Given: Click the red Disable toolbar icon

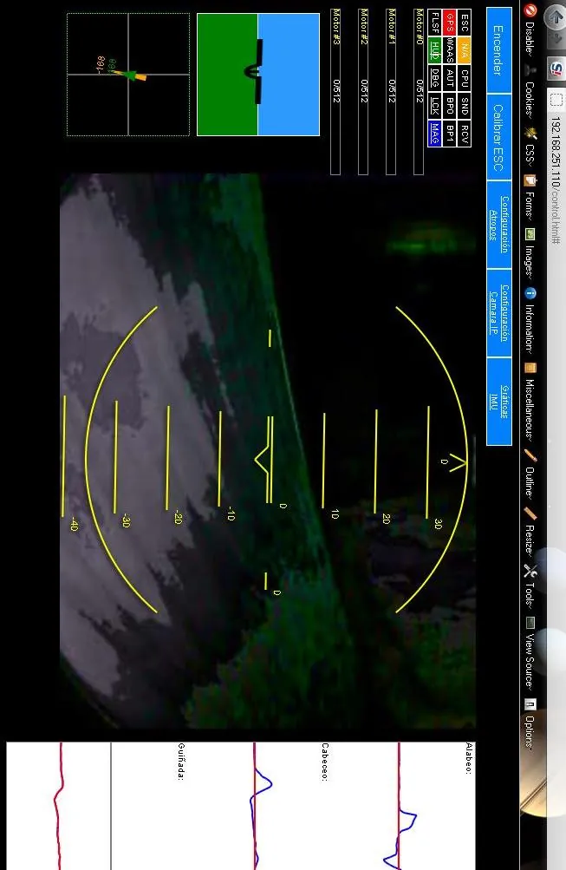Looking at the screenshot, I should 530,10.
